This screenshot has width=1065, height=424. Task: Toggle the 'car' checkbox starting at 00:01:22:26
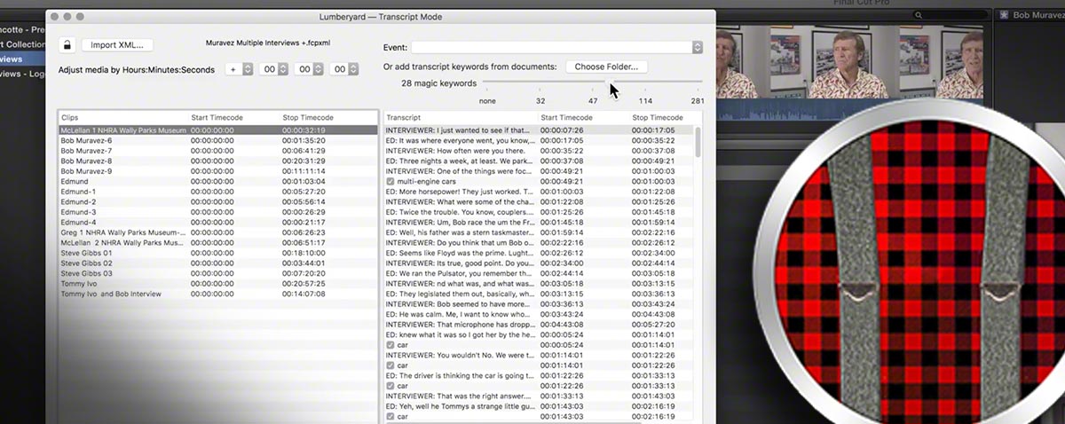point(390,385)
